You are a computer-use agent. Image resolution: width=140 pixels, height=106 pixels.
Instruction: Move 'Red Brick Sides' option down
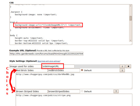tap(122, 70)
